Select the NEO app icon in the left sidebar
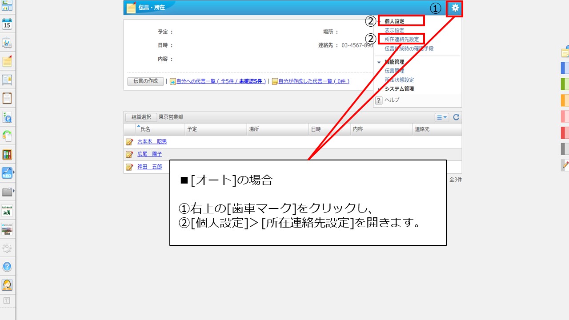The image size is (569, 320). [x=6, y=172]
